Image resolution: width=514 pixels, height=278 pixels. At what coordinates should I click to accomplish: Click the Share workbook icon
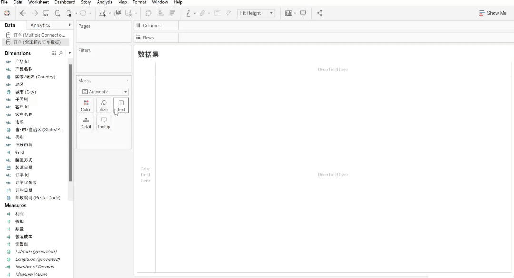click(320, 13)
